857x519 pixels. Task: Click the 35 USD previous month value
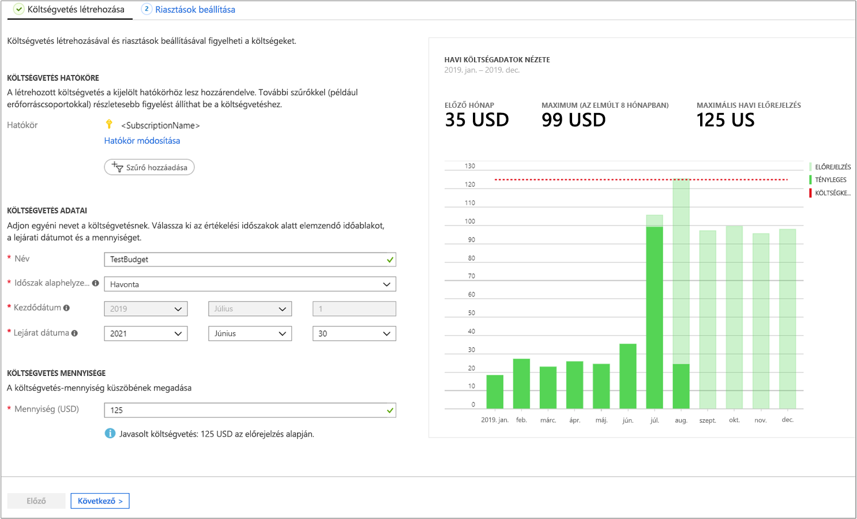(x=477, y=120)
